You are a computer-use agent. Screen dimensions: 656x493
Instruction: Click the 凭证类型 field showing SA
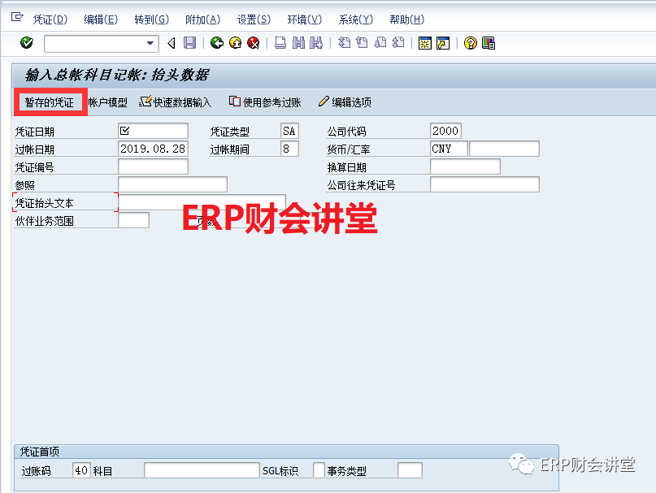pos(289,131)
